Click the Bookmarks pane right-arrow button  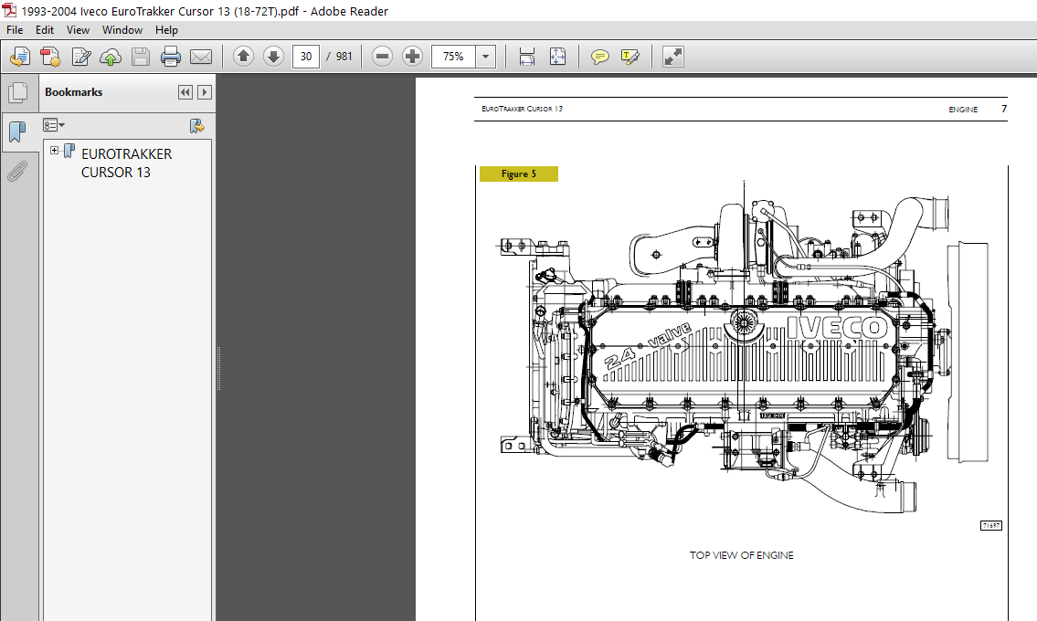[205, 92]
